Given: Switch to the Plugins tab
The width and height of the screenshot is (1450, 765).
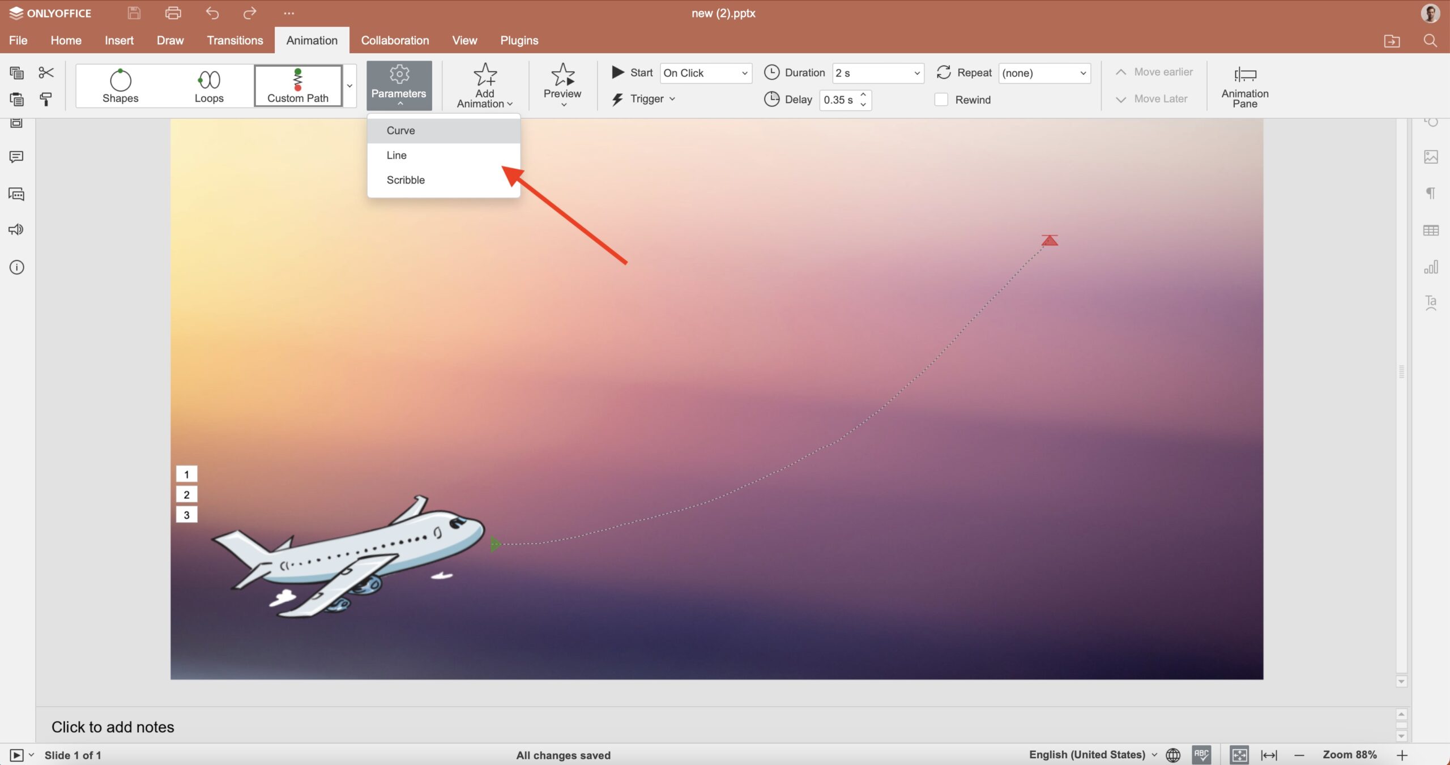Looking at the screenshot, I should click(519, 40).
